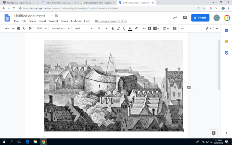This screenshot has height=145, width=232.
Task: Hide the menus with chevron up
Action: tap(217, 28)
